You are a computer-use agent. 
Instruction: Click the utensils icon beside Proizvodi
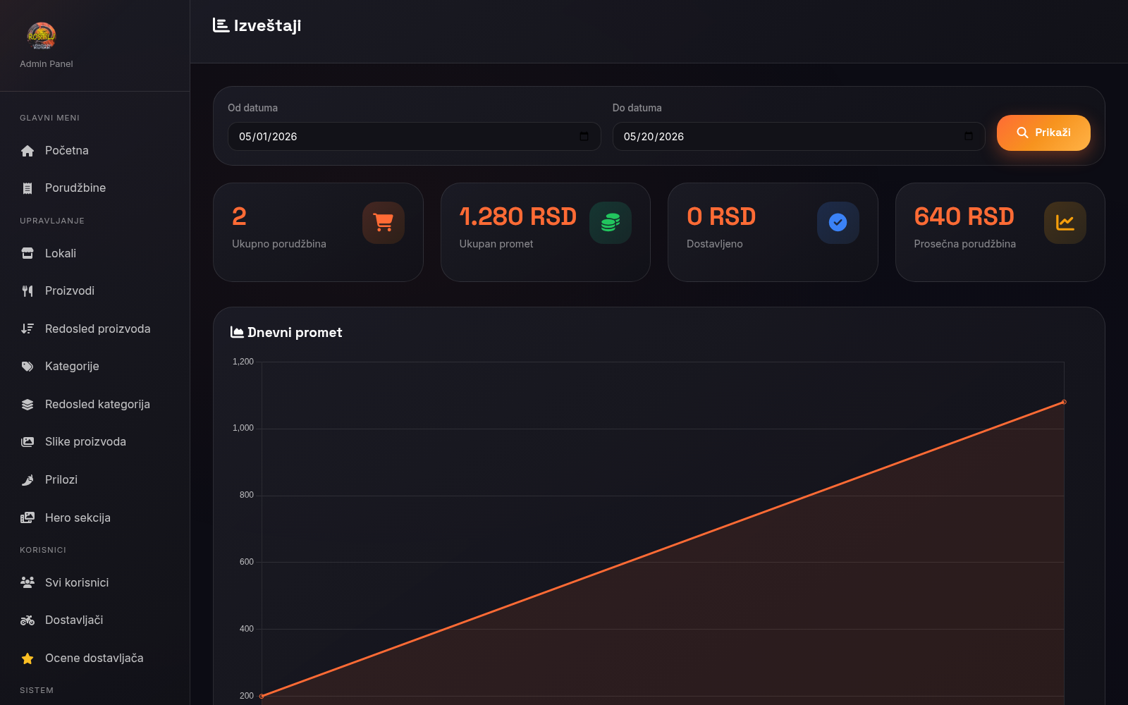(27, 291)
